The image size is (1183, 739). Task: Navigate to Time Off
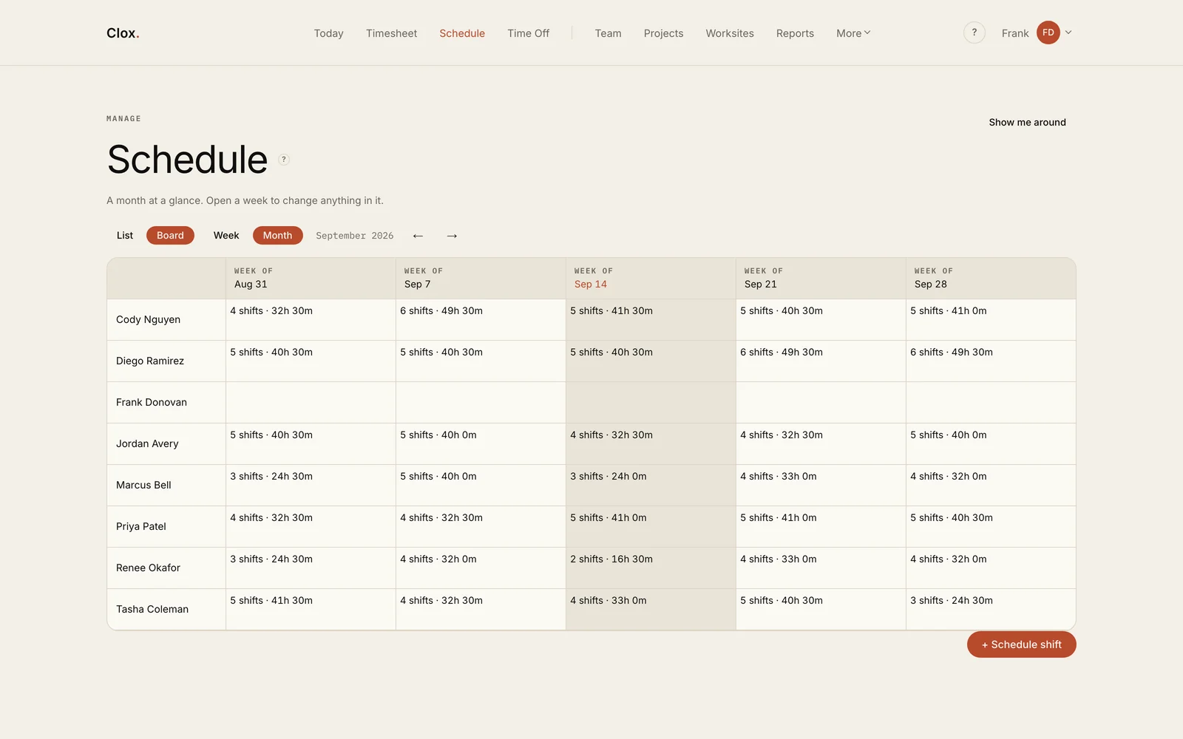point(528,33)
